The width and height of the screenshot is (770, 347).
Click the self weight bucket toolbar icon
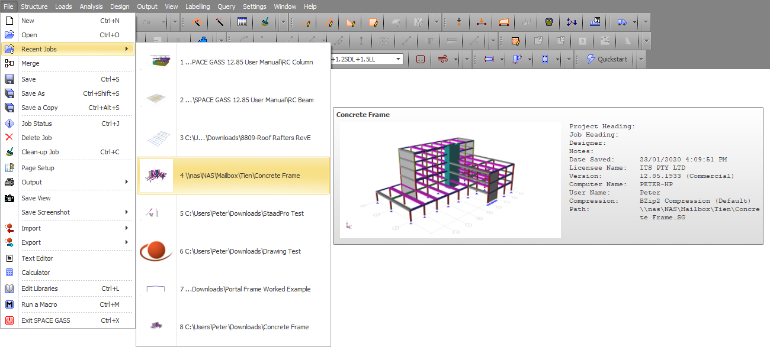[549, 22]
